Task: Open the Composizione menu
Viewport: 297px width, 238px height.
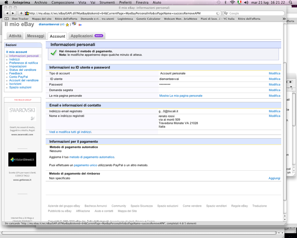Action: (x=63, y=2)
